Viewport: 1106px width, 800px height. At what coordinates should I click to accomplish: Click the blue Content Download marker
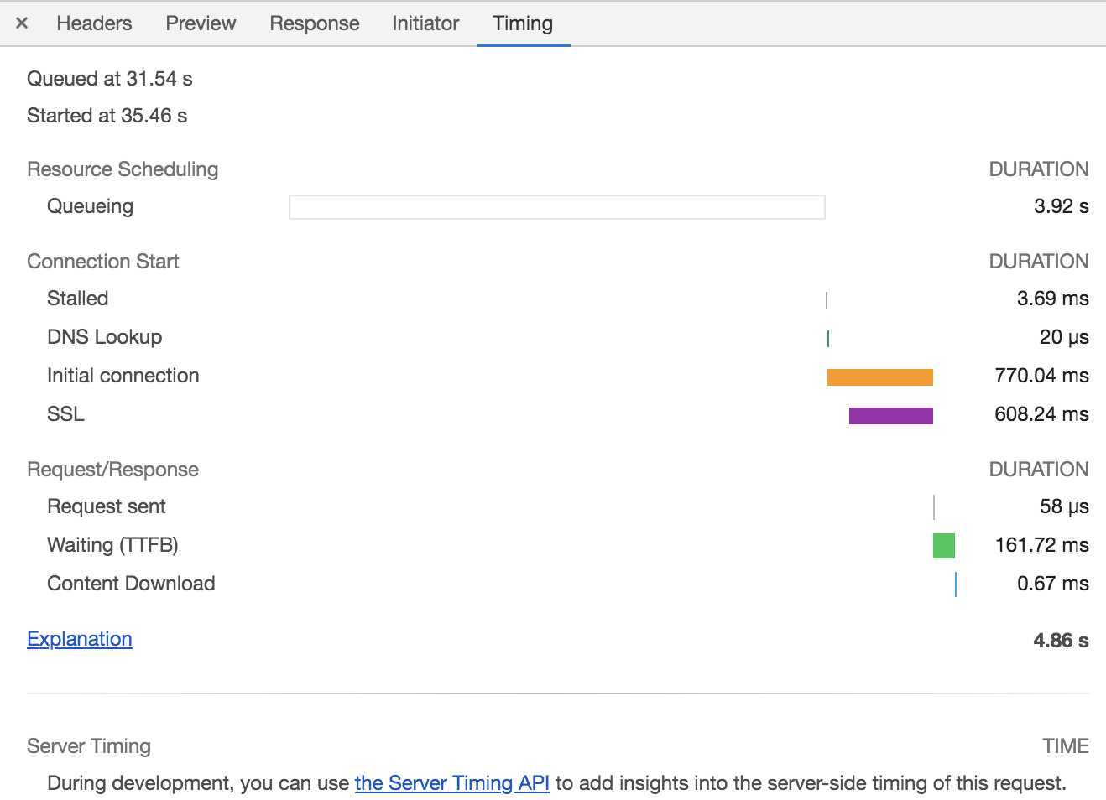click(x=956, y=584)
